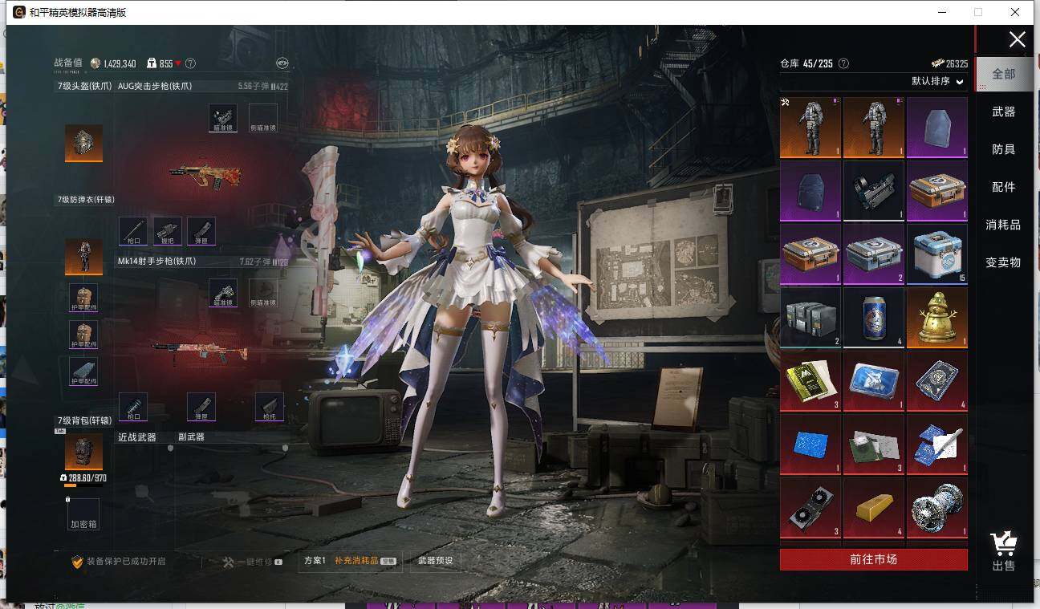Select the muzzle (枪口) attachment slot for AUG
The height and width of the screenshot is (609, 1040).
coord(133,230)
